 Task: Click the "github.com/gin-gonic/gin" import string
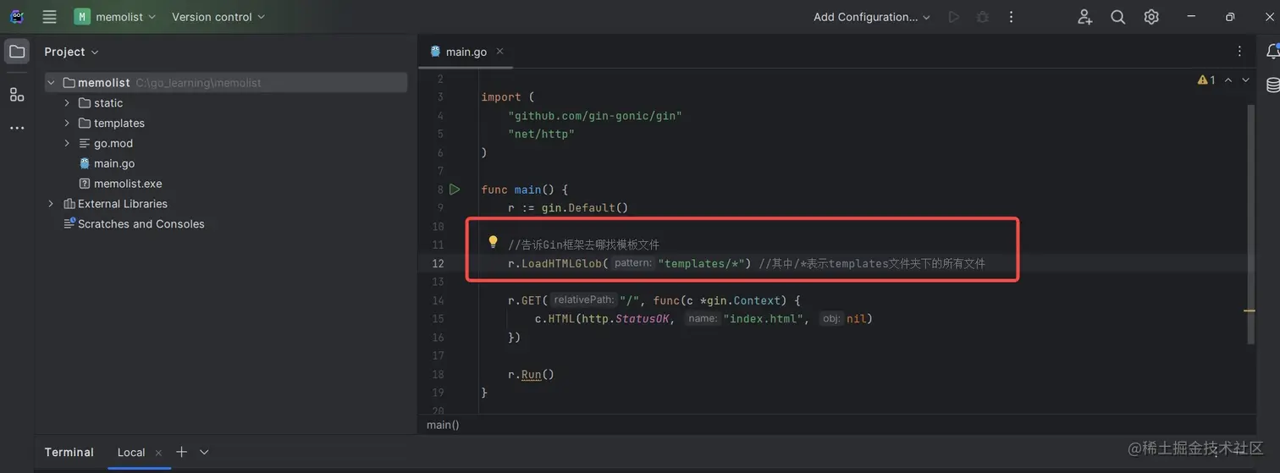click(x=595, y=115)
